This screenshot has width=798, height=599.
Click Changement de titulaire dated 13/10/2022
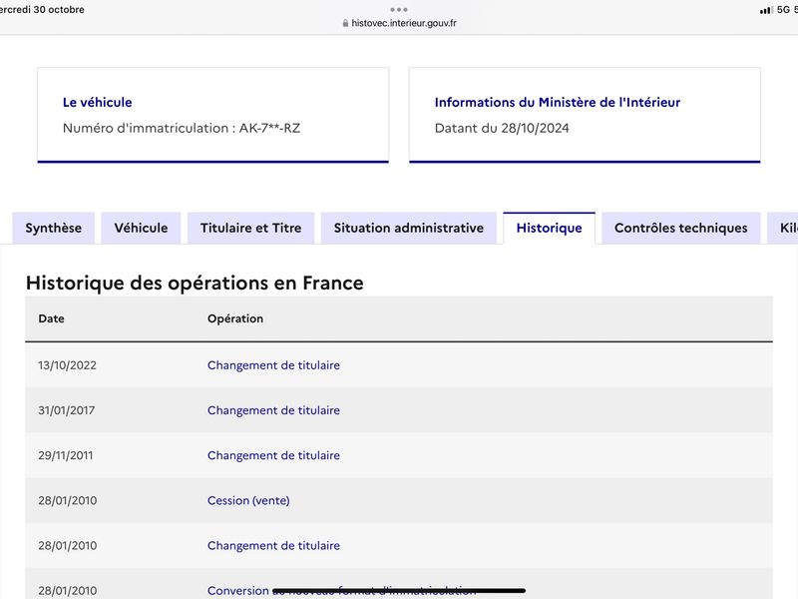pyautogui.click(x=273, y=365)
